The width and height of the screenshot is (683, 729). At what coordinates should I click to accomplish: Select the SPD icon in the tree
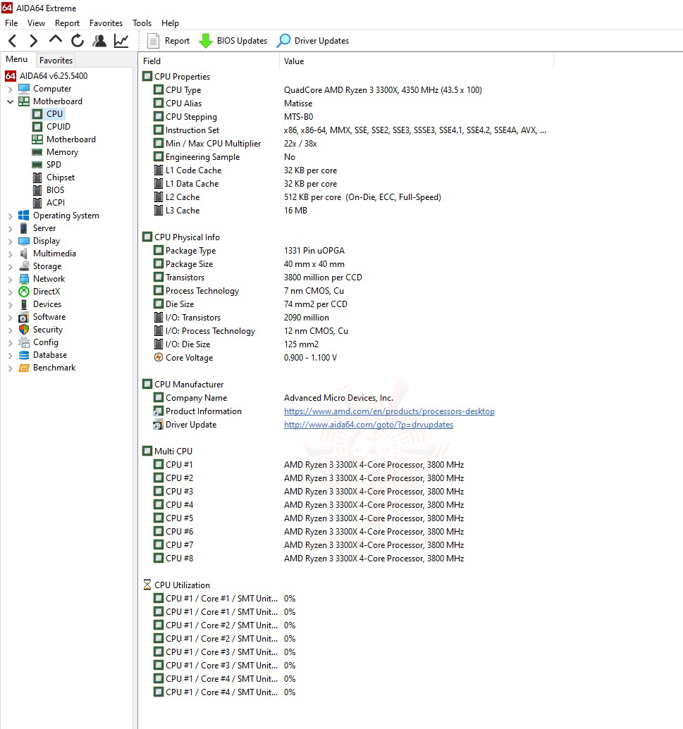[x=37, y=165]
